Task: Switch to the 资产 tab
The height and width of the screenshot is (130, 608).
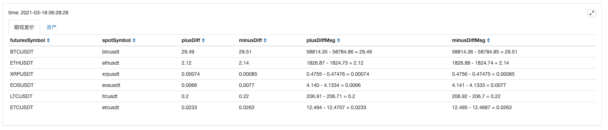Action: pyautogui.click(x=51, y=27)
